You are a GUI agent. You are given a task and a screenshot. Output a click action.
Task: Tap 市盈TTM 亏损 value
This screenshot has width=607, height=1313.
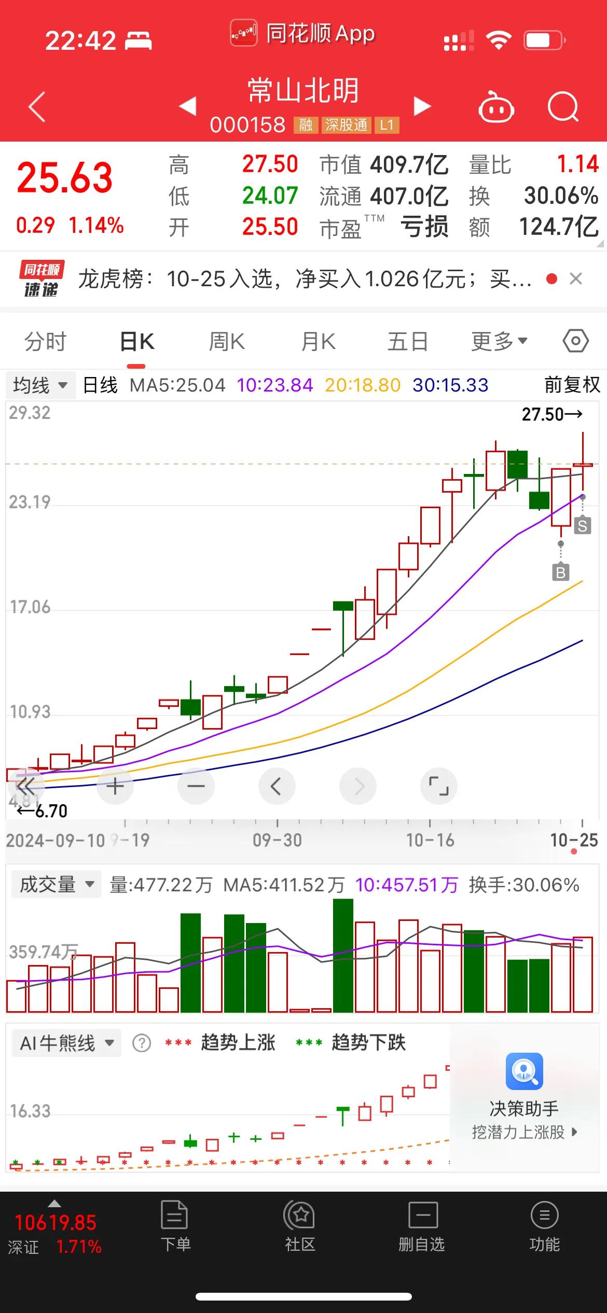(424, 227)
